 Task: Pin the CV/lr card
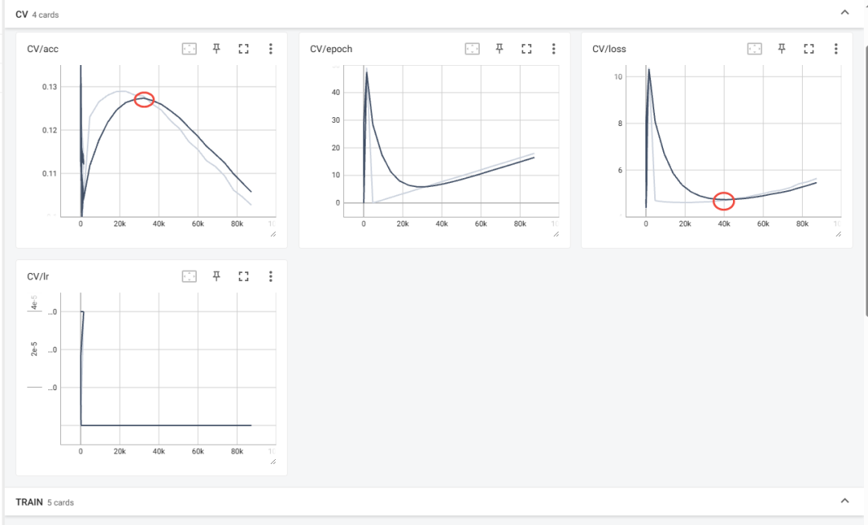[216, 276]
